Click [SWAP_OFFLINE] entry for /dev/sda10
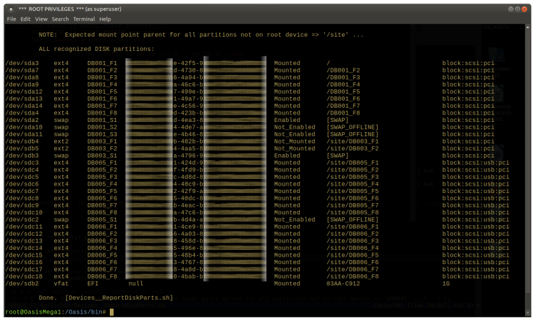Image resolution: width=535 pixels, height=321 pixels. pyautogui.click(x=352, y=127)
